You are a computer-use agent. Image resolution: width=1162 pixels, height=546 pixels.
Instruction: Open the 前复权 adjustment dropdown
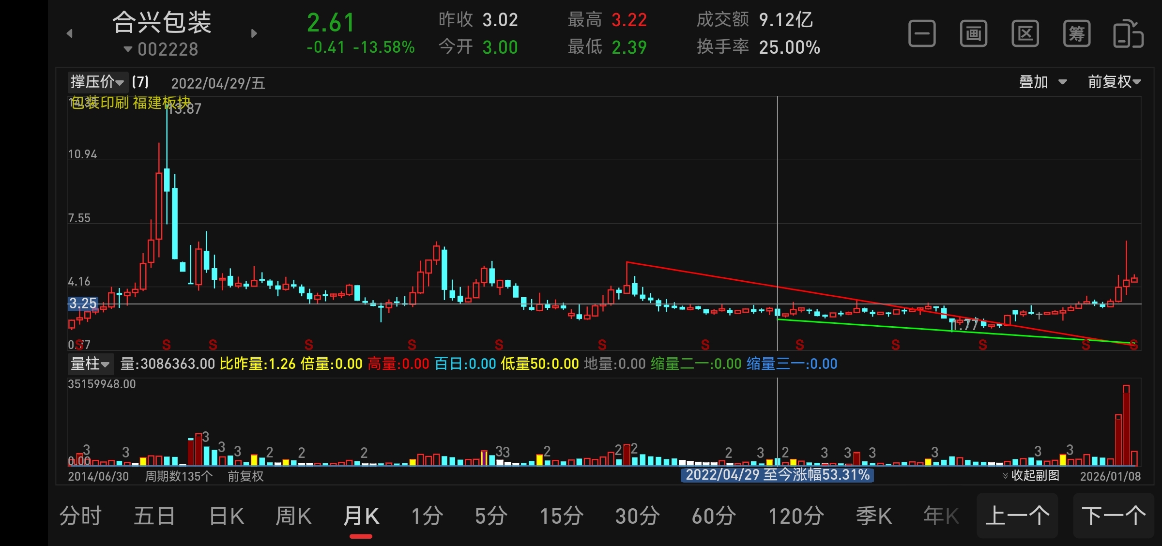click(x=1114, y=82)
